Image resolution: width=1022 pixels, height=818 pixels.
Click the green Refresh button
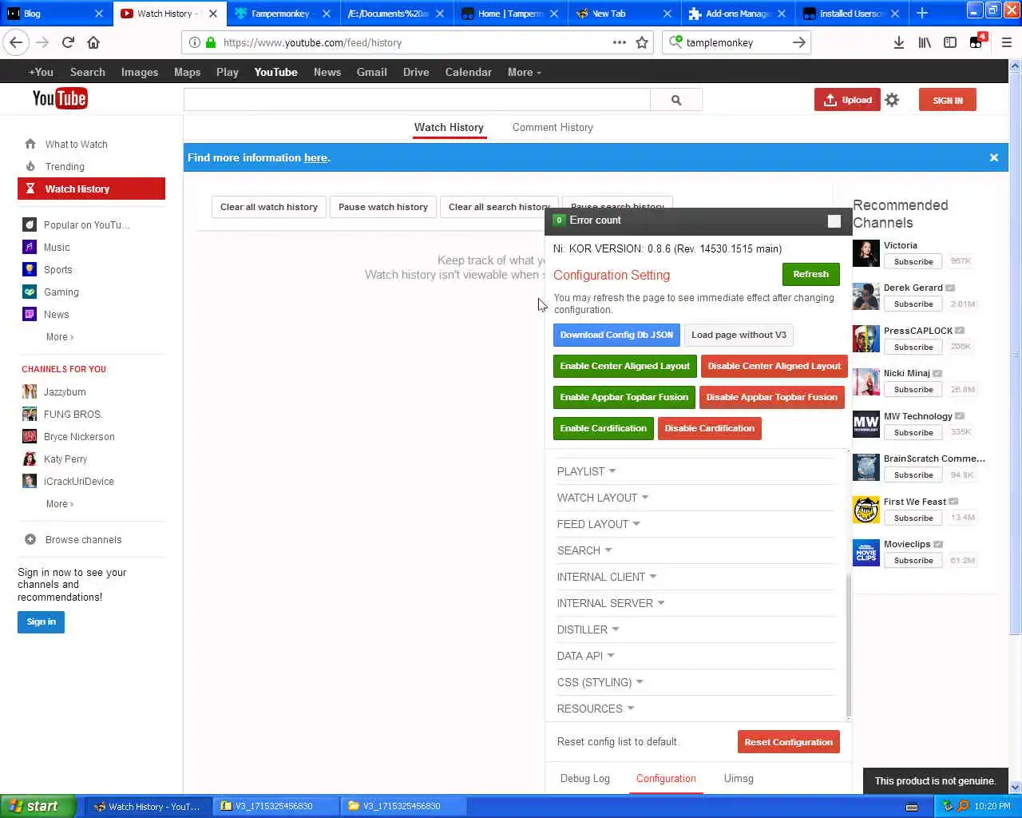click(810, 274)
